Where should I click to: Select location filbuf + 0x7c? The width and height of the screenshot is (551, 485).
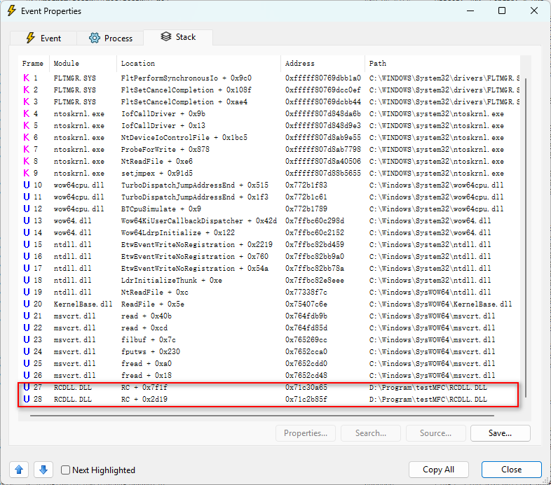point(149,339)
